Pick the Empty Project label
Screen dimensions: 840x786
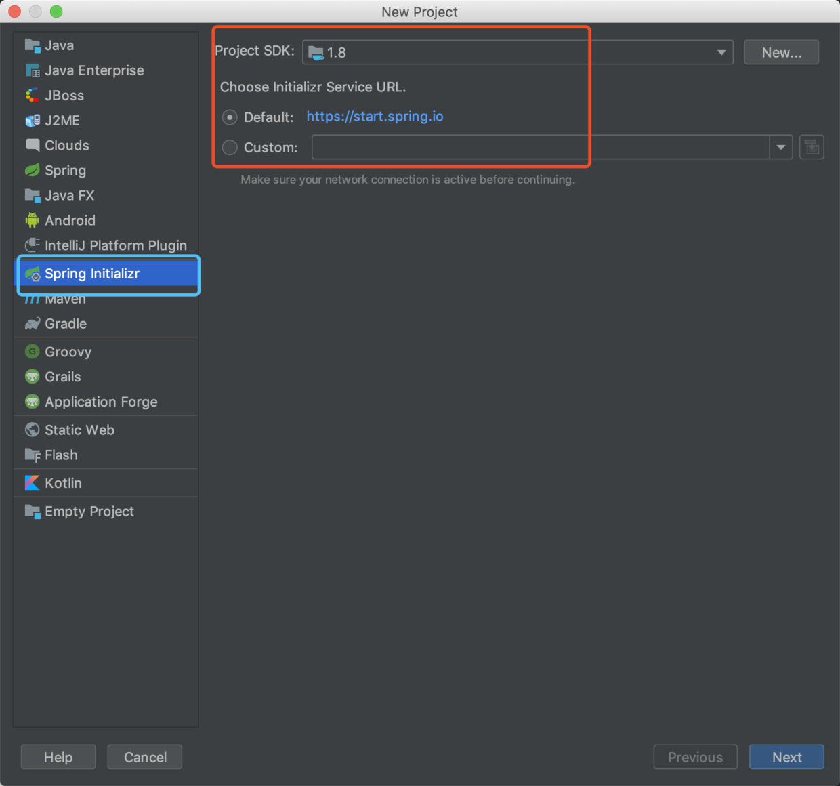pyautogui.click(x=89, y=512)
